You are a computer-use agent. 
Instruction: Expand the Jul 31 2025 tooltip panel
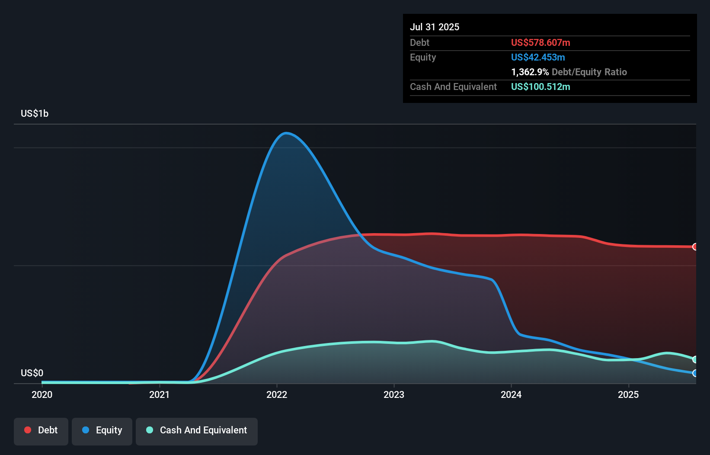435,27
